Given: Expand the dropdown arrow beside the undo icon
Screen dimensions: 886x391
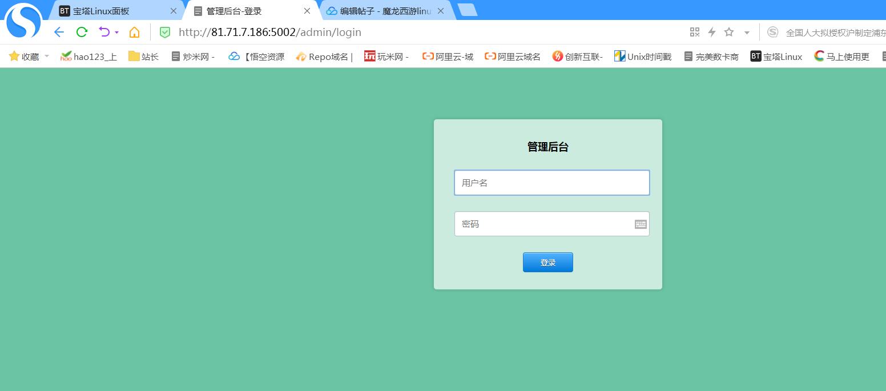Looking at the screenshot, I should tap(116, 33).
